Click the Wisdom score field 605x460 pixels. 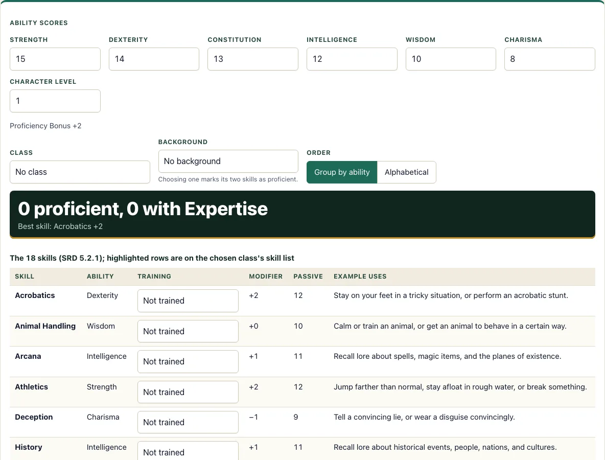(x=451, y=59)
